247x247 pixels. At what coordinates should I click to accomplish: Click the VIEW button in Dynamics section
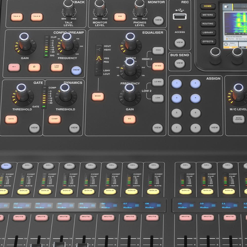[x=74, y=128]
